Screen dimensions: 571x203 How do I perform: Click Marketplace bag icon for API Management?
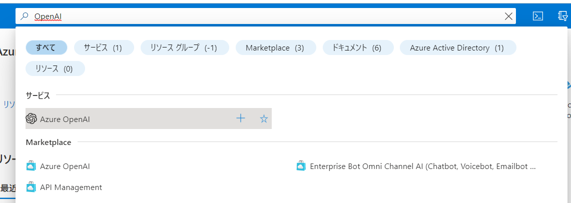point(32,187)
